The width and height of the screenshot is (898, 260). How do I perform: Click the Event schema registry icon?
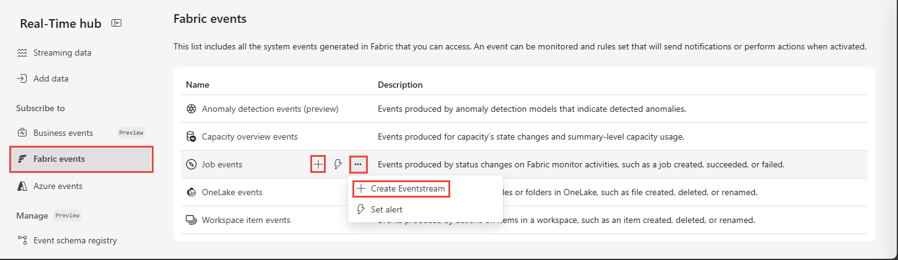(22, 240)
